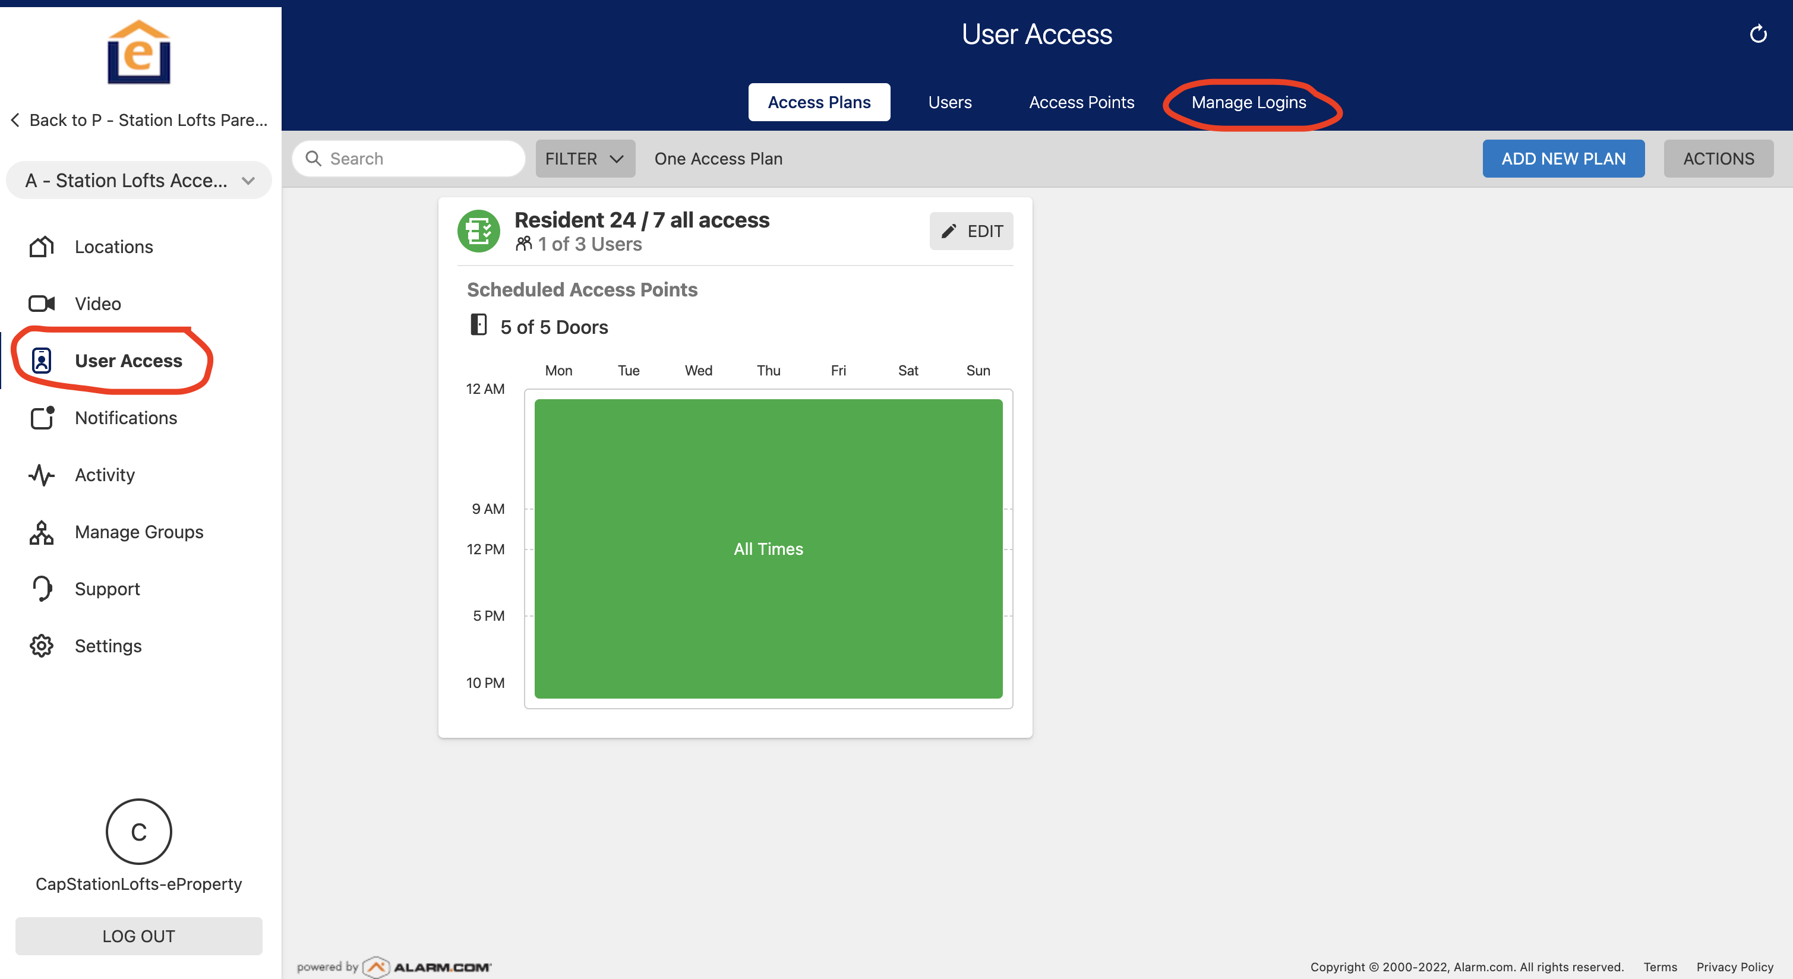The width and height of the screenshot is (1793, 979).
Task: Open Activity pulse icon
Action: coord(42,475)
